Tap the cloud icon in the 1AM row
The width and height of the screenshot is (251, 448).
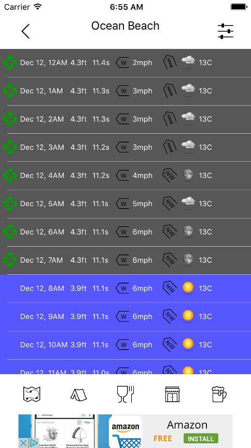(x=188, y=89)
